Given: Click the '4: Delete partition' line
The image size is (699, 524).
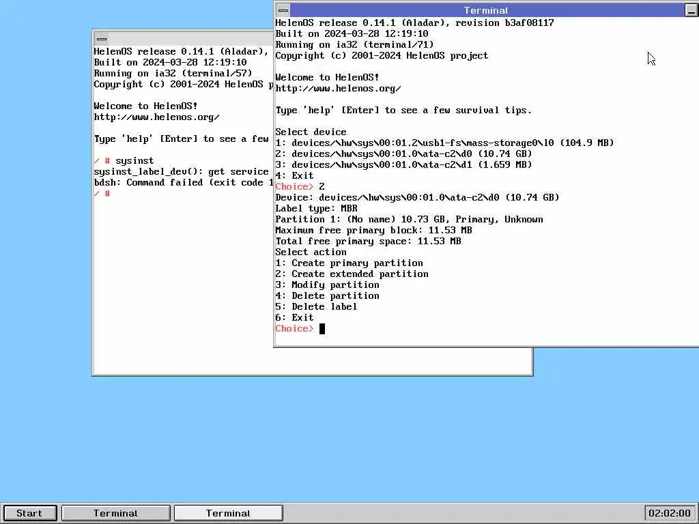Looking at the screenshot, I should pos(327,296).
